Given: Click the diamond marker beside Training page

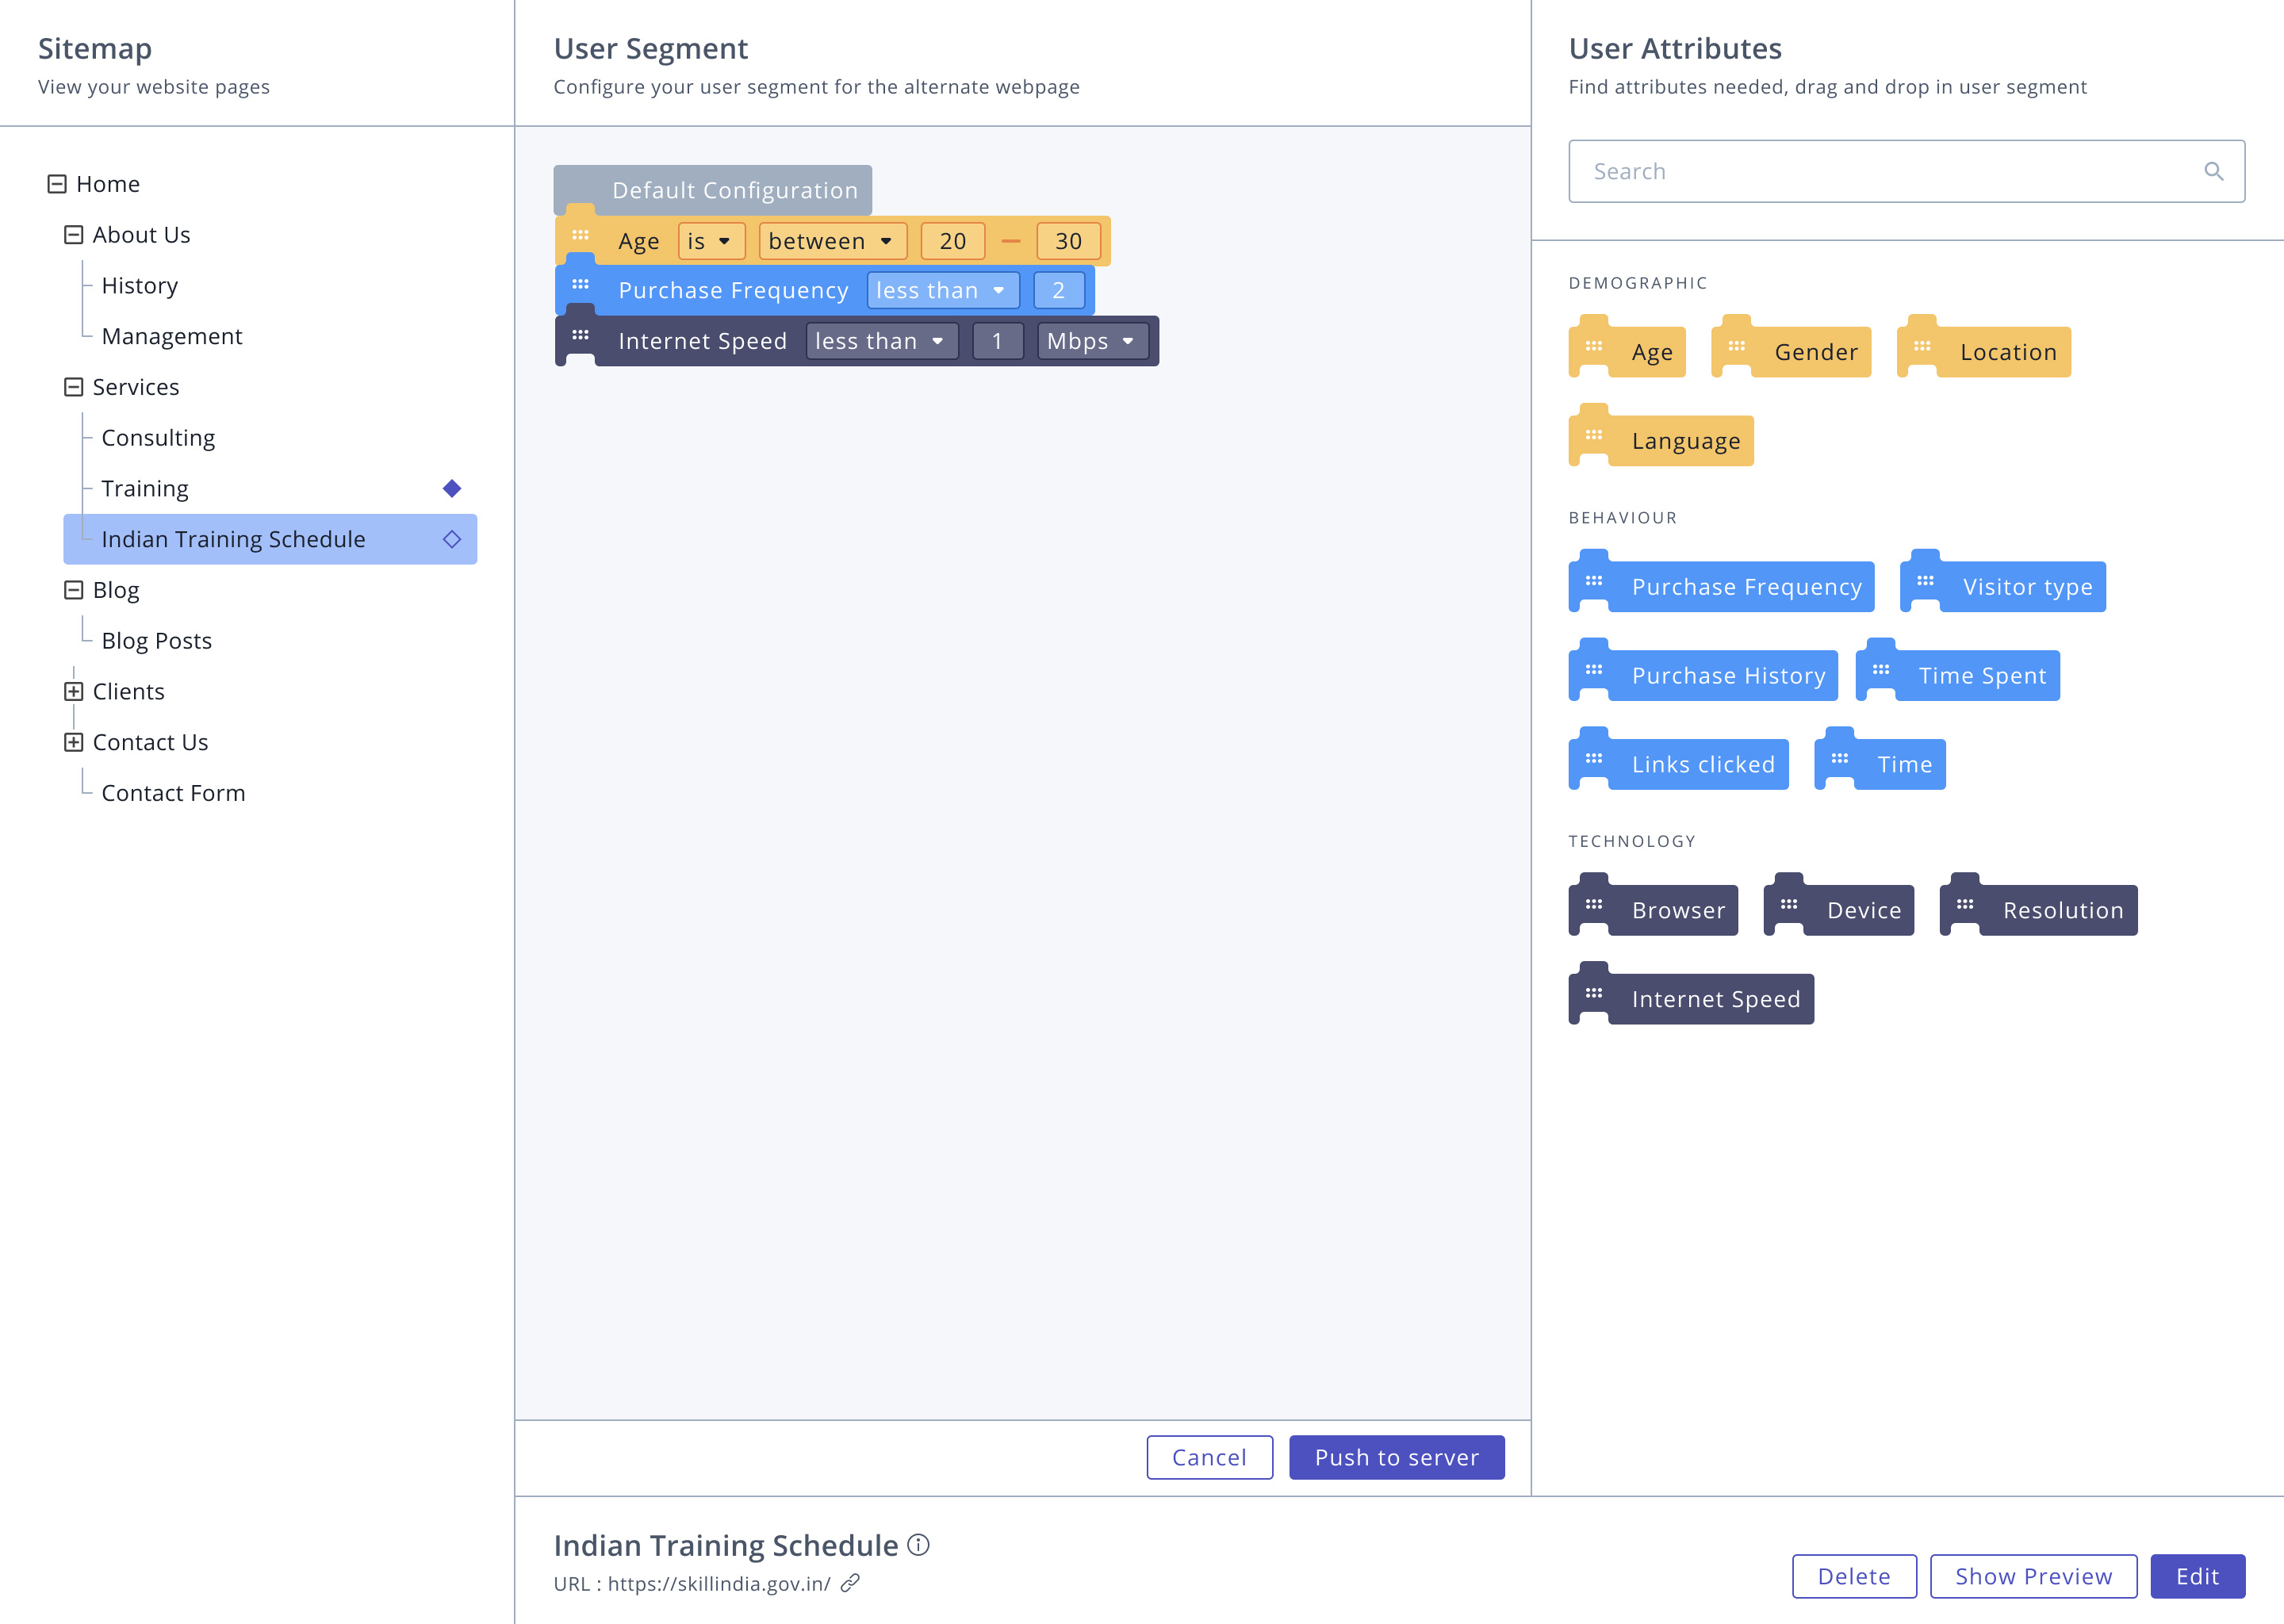Looking at the screenshot, I should (x=452, y=488).
